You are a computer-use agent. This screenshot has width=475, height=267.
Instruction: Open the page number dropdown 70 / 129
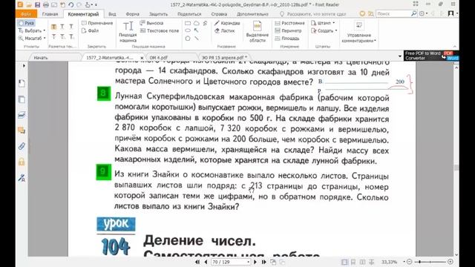point(249,262)
